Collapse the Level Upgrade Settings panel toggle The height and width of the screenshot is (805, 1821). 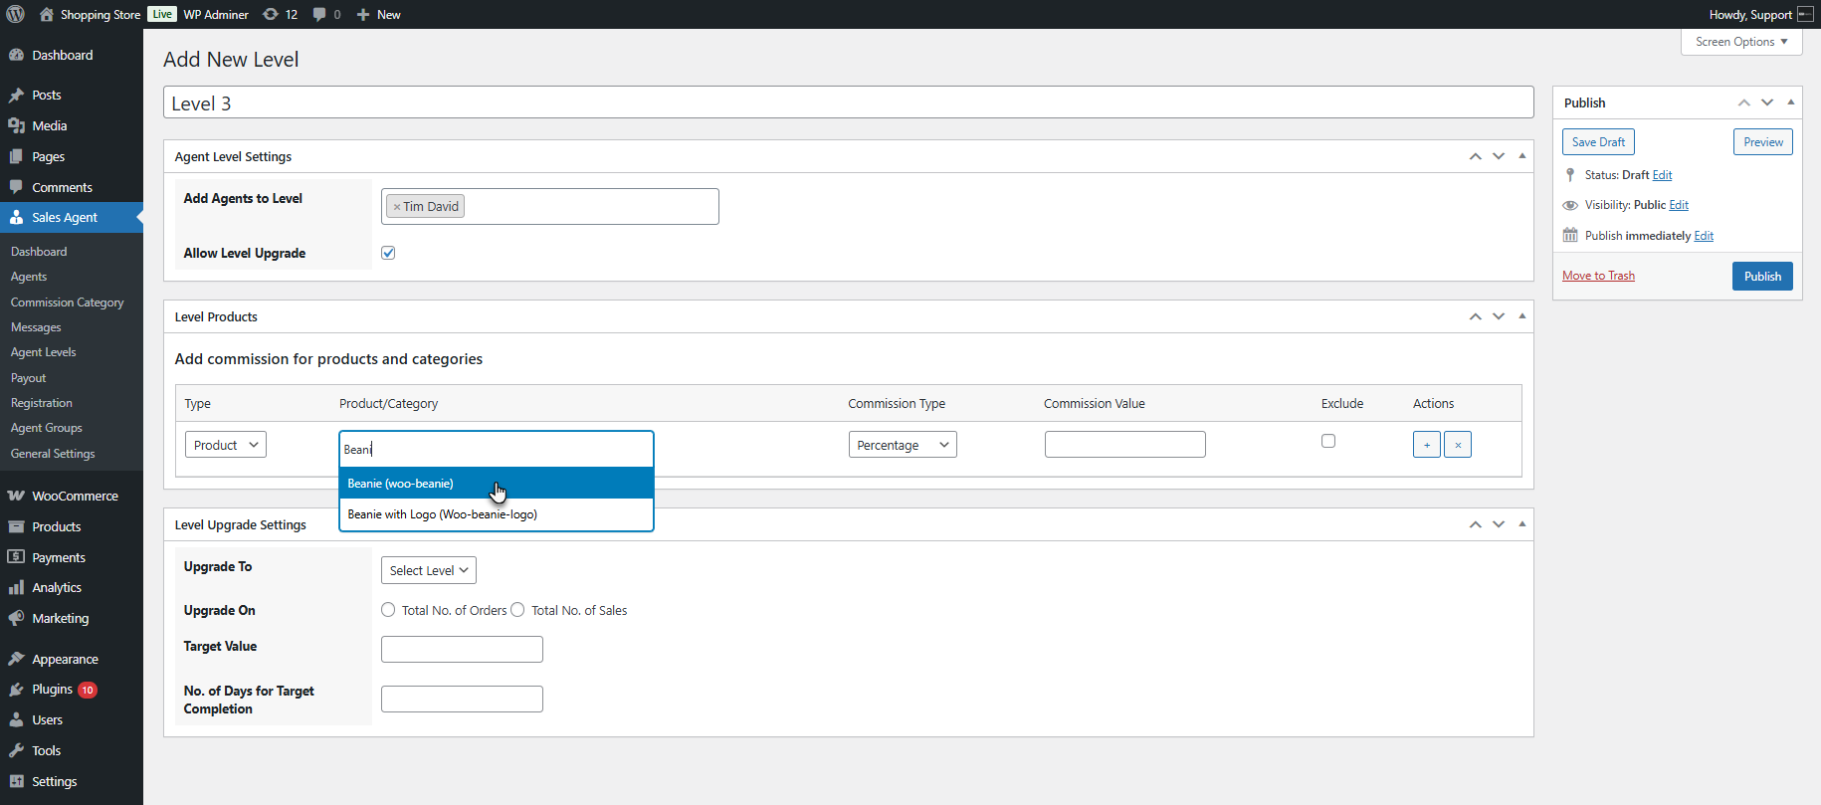pyautogui.click(x=1522, y=524)
